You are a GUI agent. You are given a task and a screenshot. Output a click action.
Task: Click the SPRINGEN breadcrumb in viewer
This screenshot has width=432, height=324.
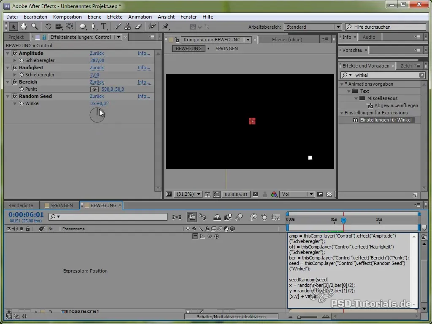[x=227, y=49]
